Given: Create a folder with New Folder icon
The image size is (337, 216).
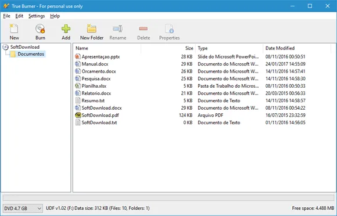Looking at the screenshot, I should point(92,29).
